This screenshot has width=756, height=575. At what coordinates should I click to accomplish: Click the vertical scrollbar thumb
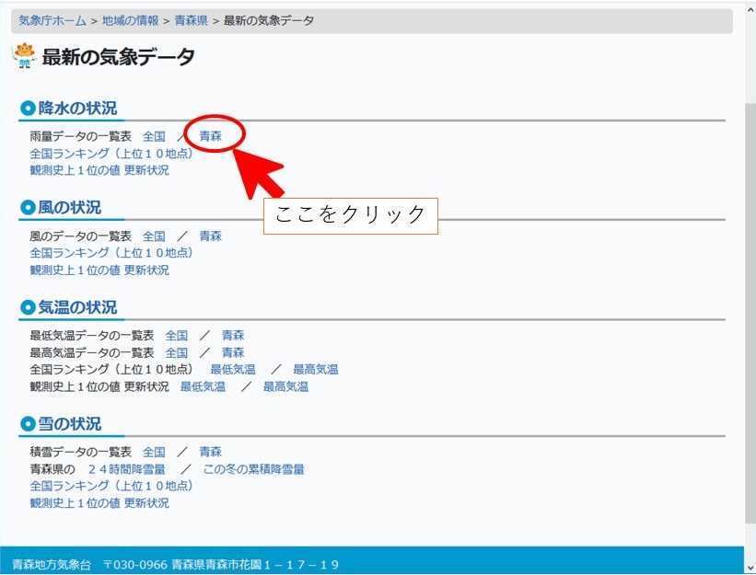point(750,313)
